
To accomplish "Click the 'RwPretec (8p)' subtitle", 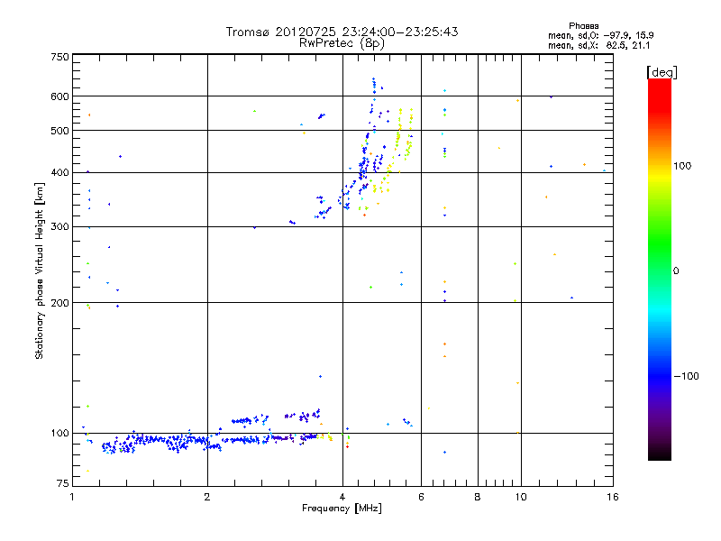I will pos(342,43).
